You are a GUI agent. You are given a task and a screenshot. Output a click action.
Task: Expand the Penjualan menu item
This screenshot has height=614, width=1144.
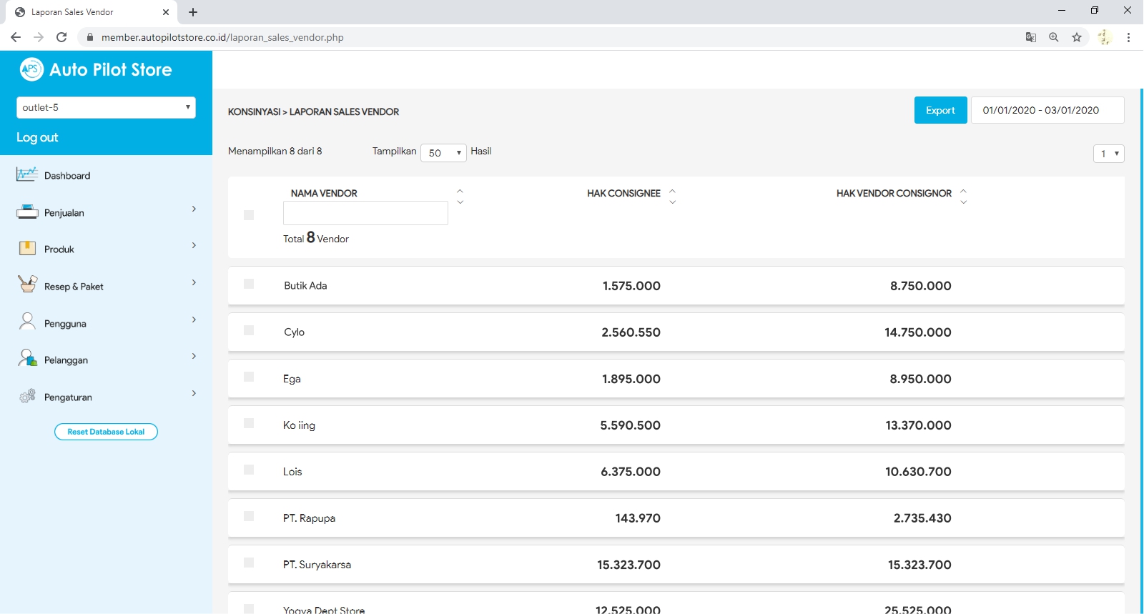click(106, 212)
